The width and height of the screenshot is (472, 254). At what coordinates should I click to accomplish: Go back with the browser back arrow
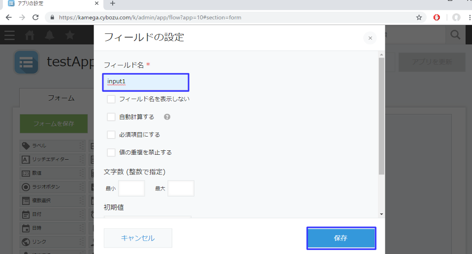pyautogui.click(x=9, y=17)
